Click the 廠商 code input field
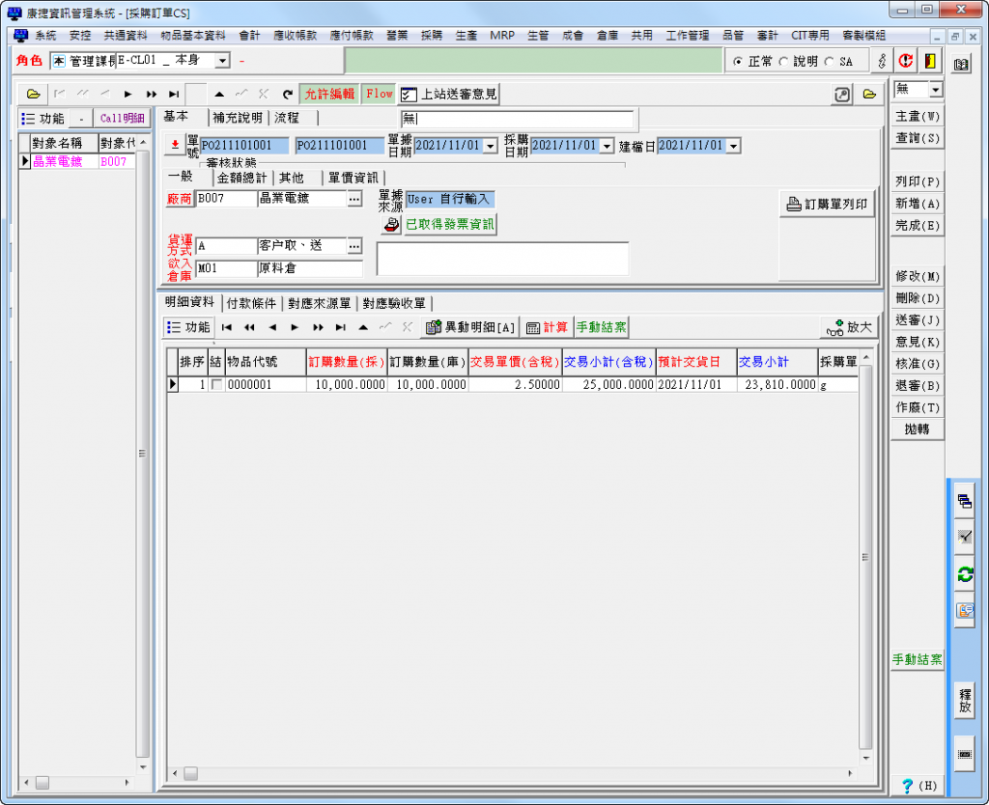Viewport: 989px width, 805px height. tap(226, 199)
